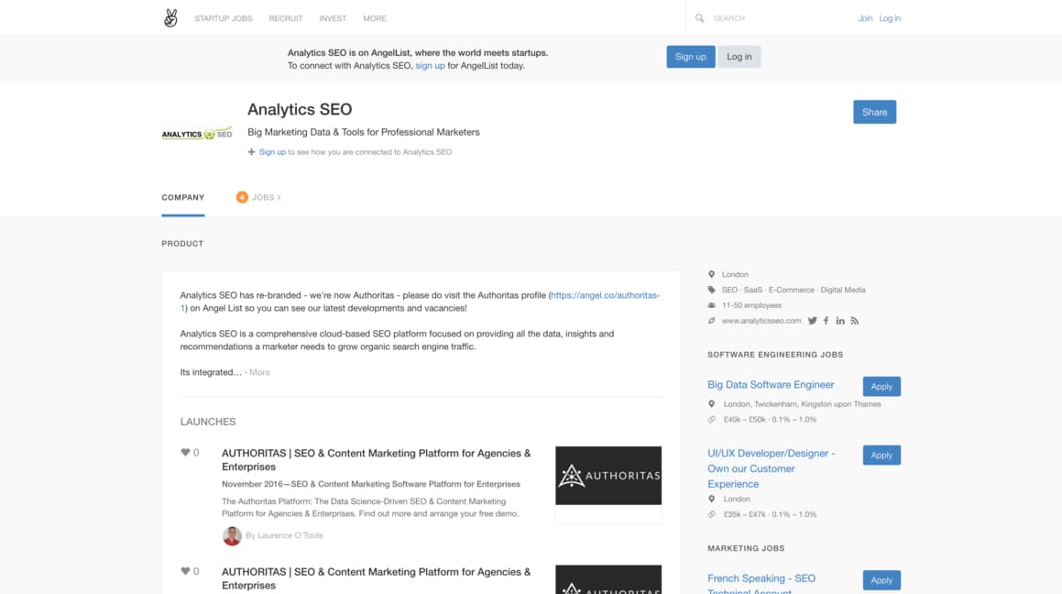Click the orange jobs count badge
1062x594 pixels.
242,197
